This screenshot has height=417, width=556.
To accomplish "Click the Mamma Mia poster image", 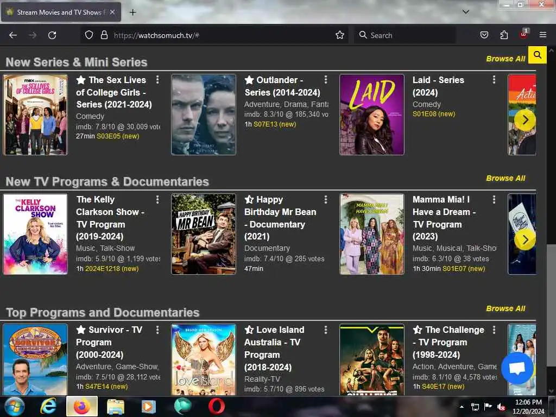I will [x=371, y=234].
